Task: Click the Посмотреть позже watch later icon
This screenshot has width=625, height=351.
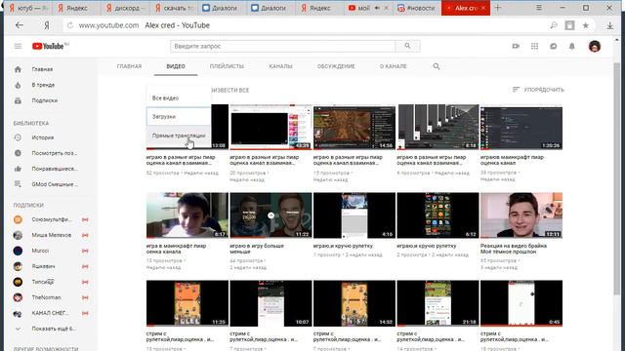Action: (x=18, y=153)
